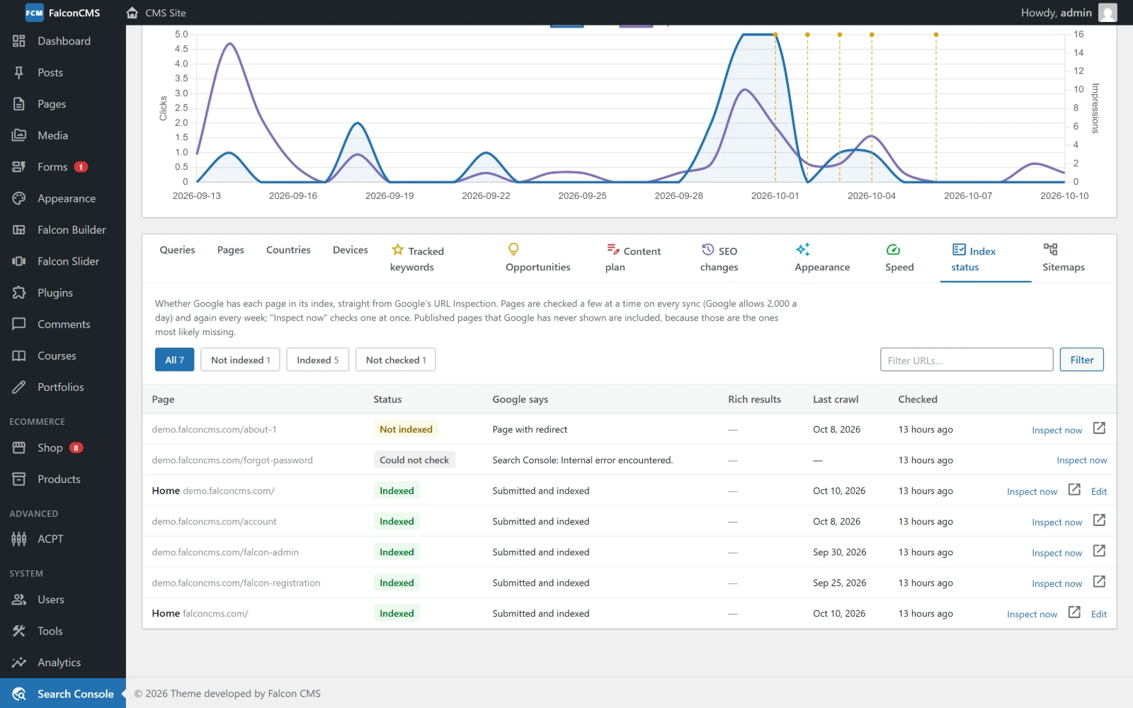1133x708 pixels.
Task: Open the Courses book icon
Action: coord(19,355)
